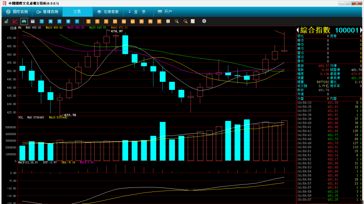The image size is (364, 204).
Task: Click the DIF:-2.87 value
Action: click(x=50, y=162)
